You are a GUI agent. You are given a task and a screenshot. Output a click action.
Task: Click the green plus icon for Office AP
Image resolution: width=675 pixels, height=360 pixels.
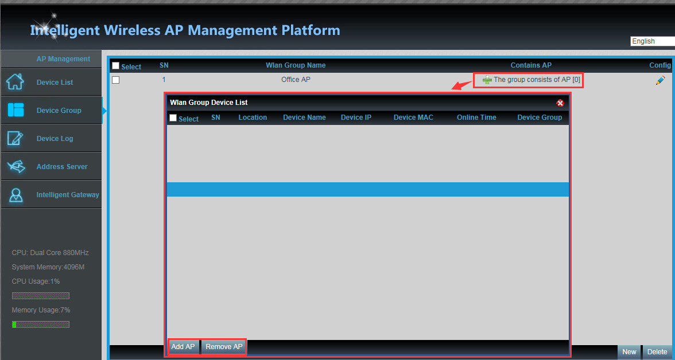click(487, 80)
